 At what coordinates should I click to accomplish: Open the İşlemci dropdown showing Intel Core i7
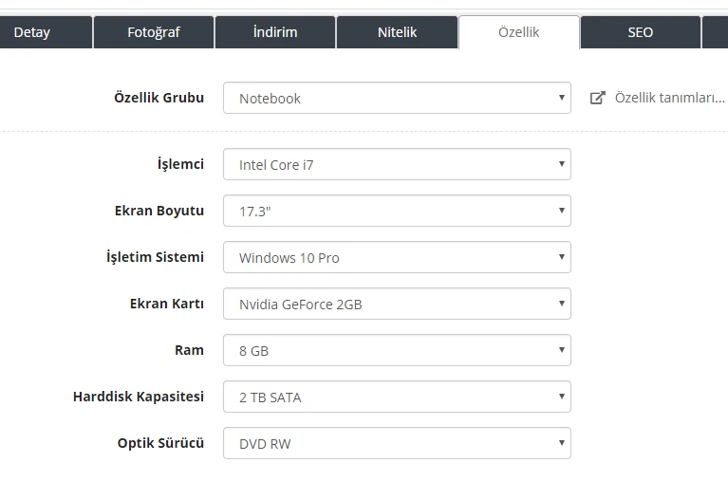click(x=397, y=164)
